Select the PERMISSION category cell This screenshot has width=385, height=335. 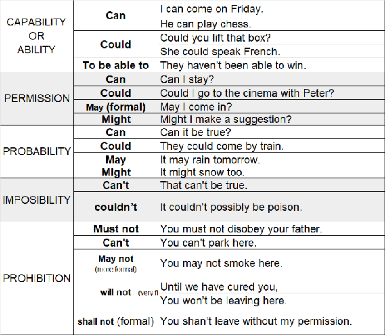(37, 98)
